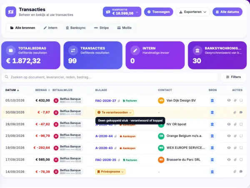Click the Totaalbedrag wallet icon

[x=11, y=51]
